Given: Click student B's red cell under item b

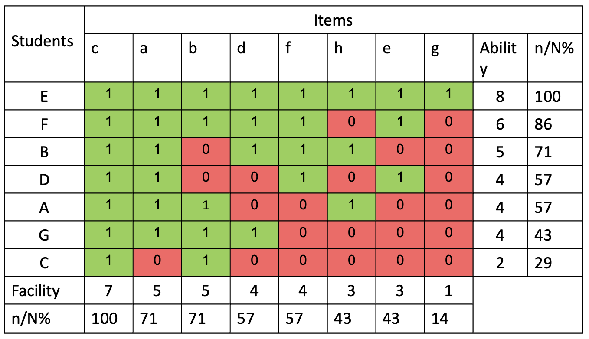Looking at the screenshot, I should coord(206,152).
